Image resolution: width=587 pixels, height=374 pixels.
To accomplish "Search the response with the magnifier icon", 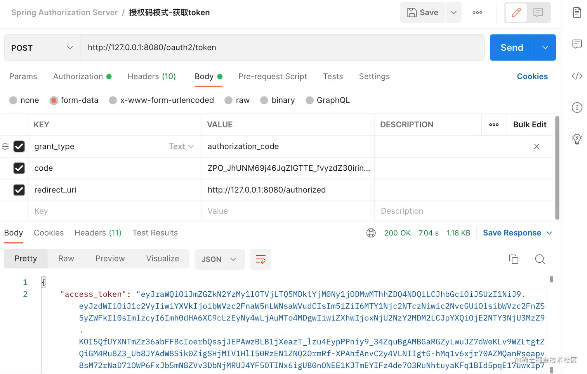I will click(540, 259).
